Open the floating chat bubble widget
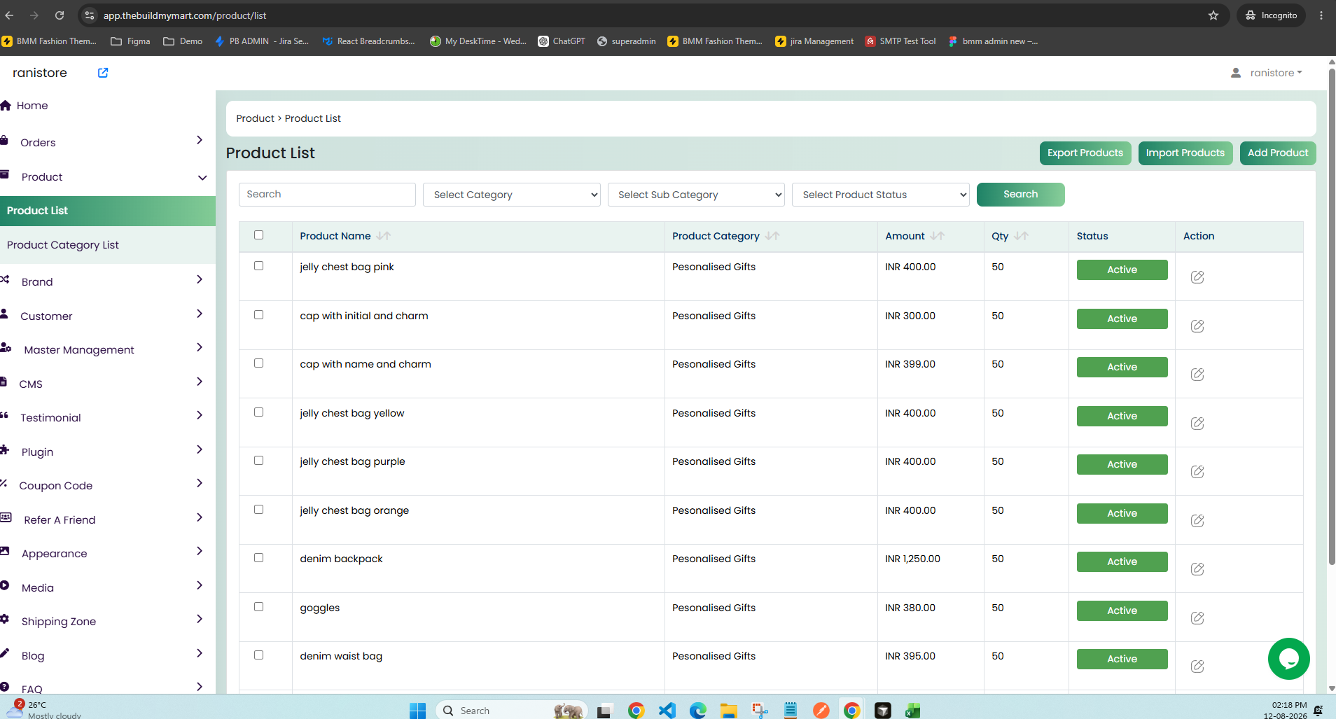Screen dimensions: 1336x719 (x=1288, y=659)
